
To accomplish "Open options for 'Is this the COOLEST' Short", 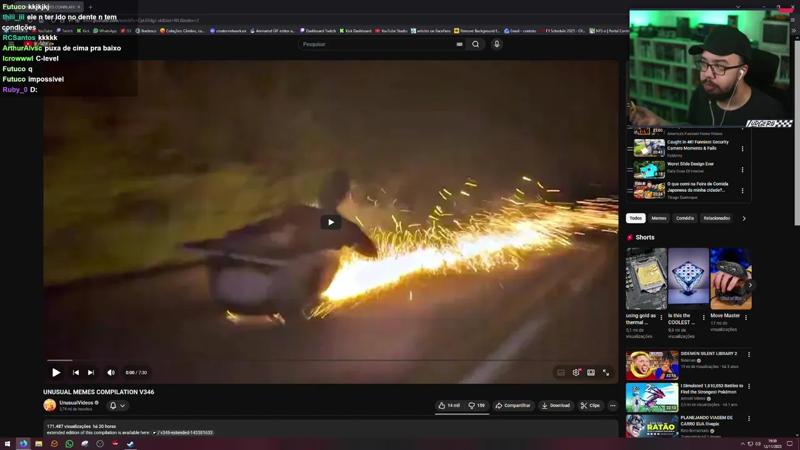I will pyautogui.click(x=704, y=317).
